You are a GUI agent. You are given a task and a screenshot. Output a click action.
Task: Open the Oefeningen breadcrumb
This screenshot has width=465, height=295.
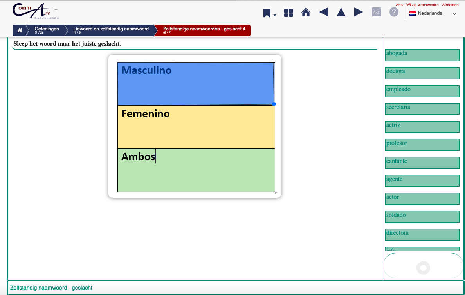47,30
